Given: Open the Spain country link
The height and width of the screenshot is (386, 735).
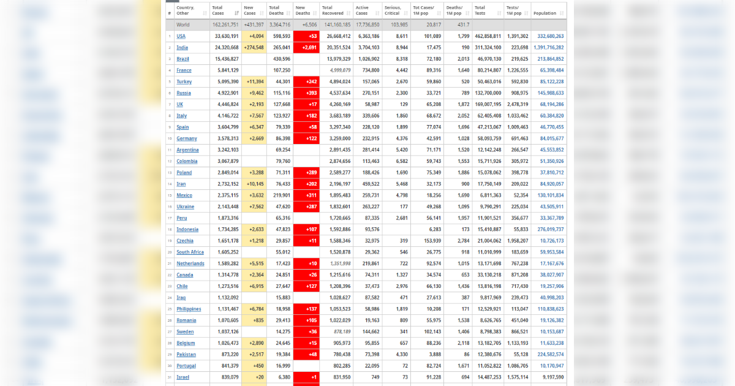Looking at the screenshot, I should point(183,127).
